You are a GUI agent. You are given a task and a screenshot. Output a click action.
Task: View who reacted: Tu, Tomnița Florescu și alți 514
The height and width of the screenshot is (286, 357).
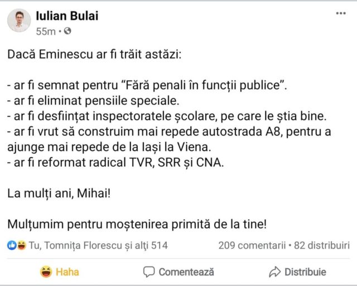(x=98, y=245)
